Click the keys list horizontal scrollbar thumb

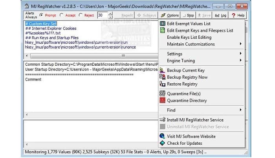point(95,56)
